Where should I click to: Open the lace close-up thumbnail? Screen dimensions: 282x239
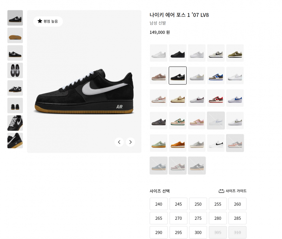click(x=15, y=123)
